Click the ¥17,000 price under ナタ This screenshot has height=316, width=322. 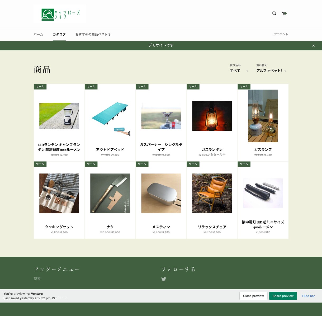[115, 232]
